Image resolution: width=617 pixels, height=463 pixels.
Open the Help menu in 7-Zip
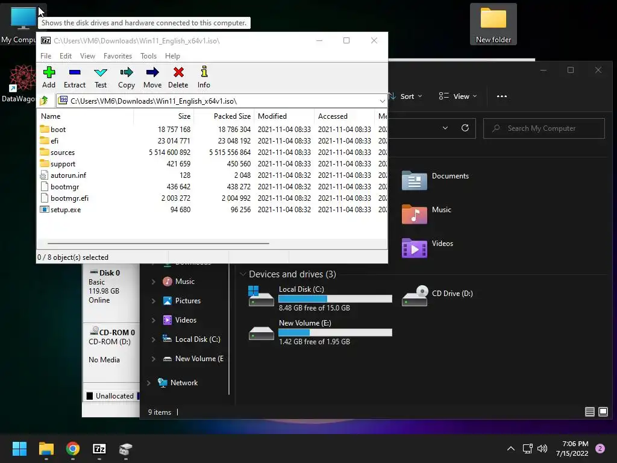[x=172, y=56]
